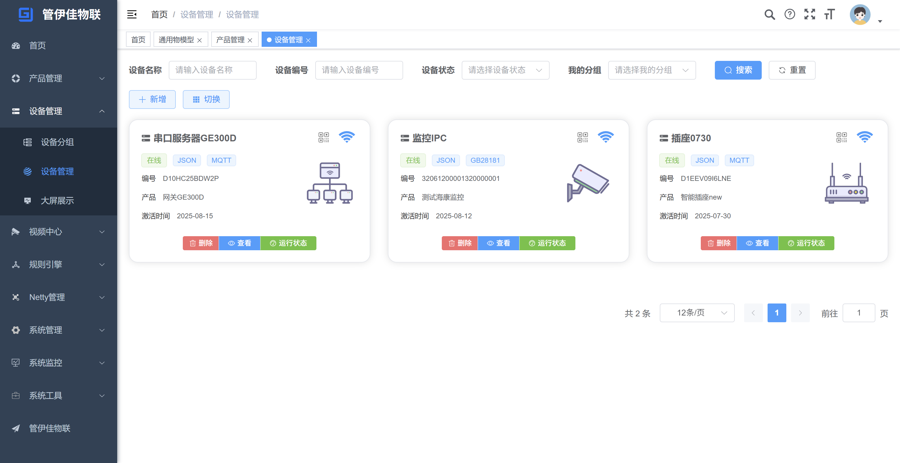This screenshot has width=900, height=463.
Task: Open 设备分组 submenu item
Action: point(58,142)
